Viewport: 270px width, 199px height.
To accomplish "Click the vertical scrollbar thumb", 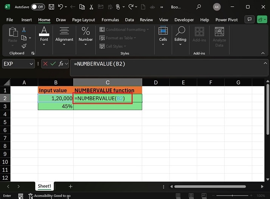I will (268, 109).
